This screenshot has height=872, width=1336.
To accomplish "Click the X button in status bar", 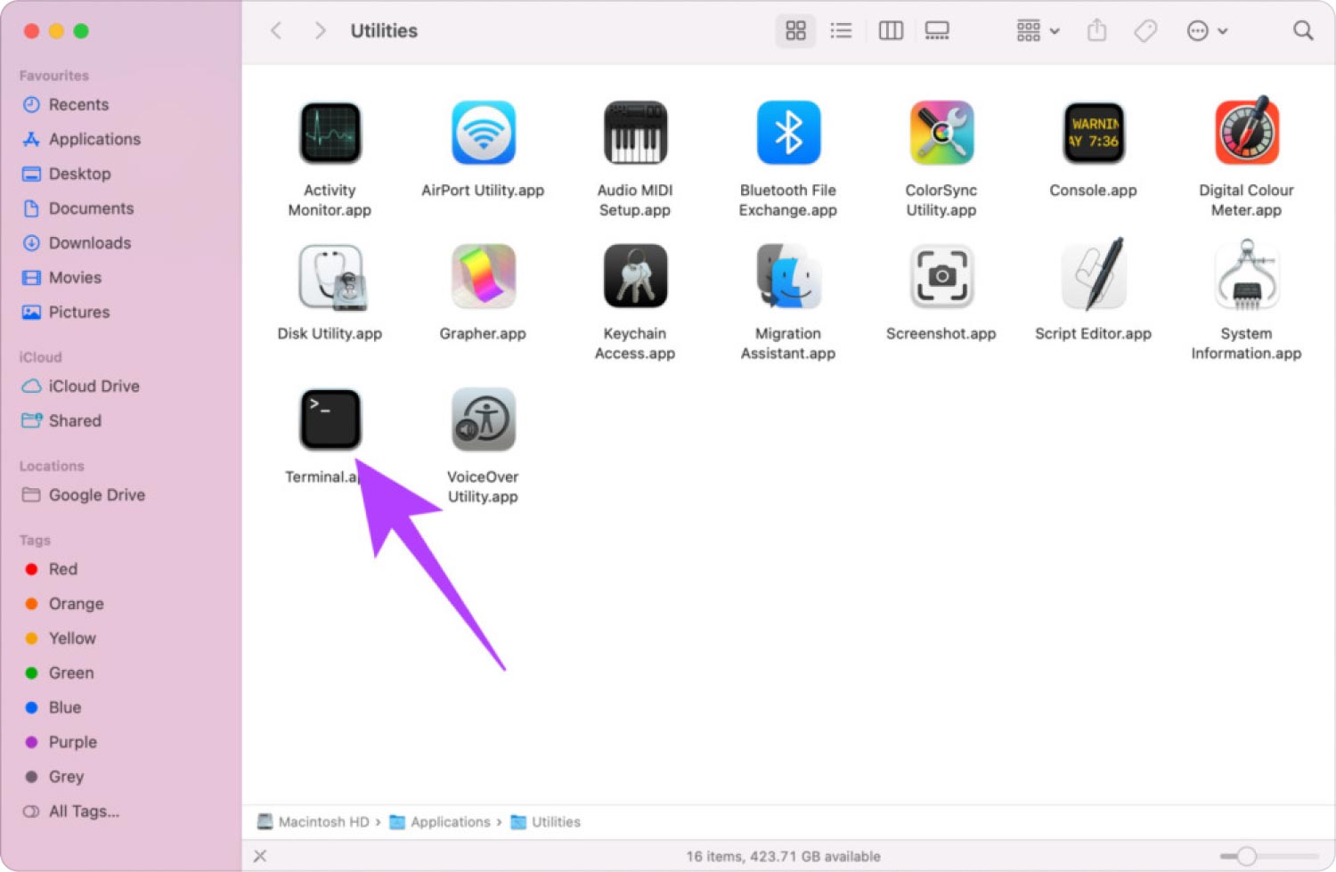I will click(x=260, y=856).
